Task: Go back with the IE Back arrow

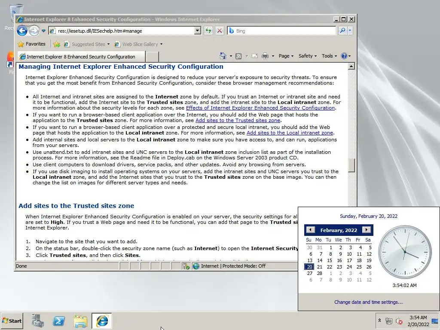Action: [x=22, y=31]
